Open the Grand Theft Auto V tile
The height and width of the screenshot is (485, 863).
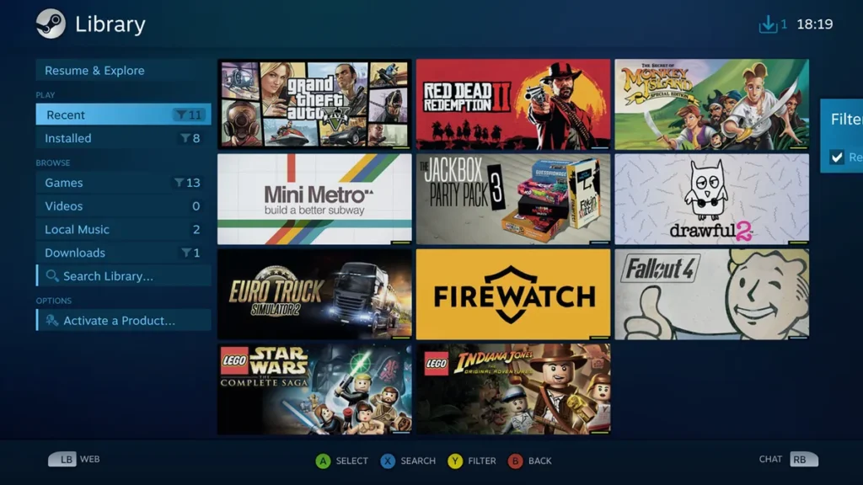(x=314, y=104)
